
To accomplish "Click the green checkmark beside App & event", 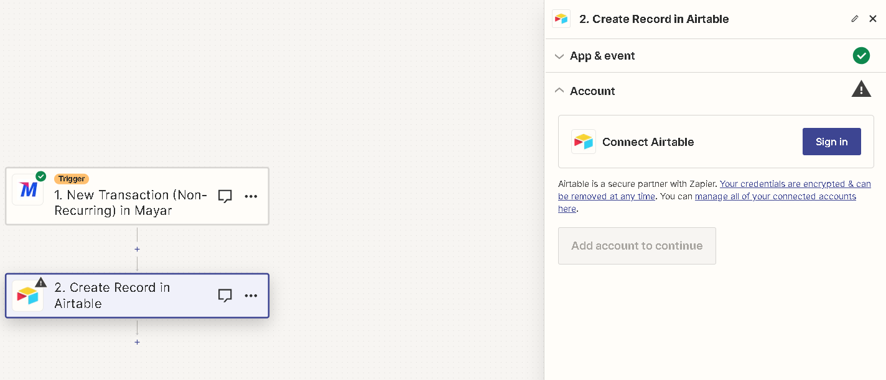I will pyautogui.click(x=861, y=56).
